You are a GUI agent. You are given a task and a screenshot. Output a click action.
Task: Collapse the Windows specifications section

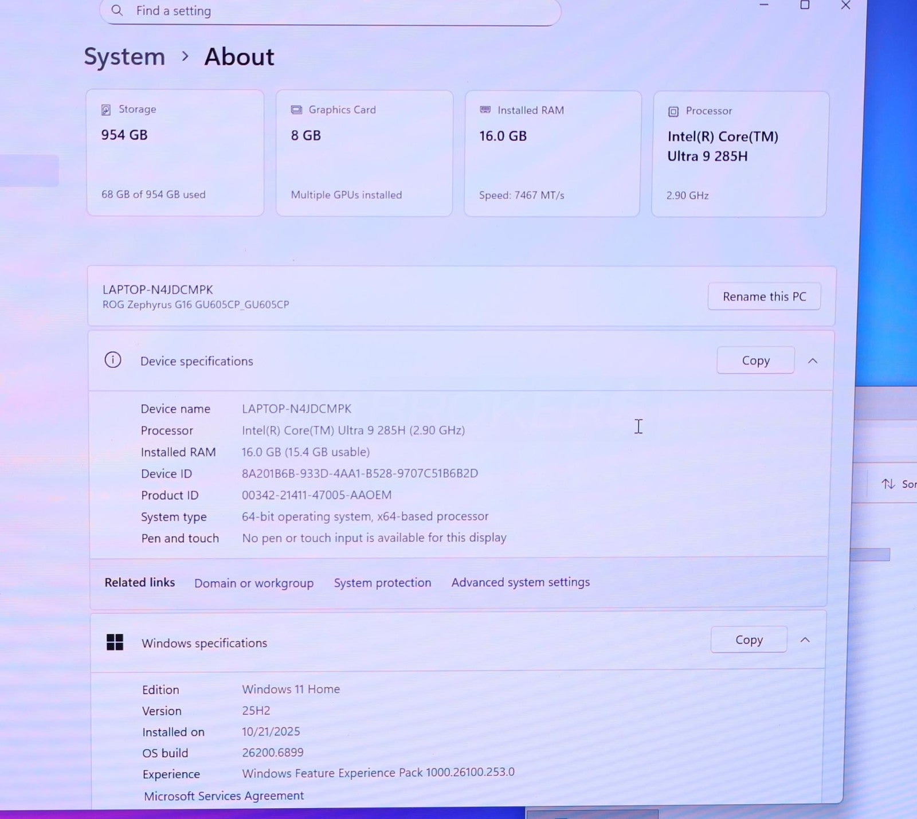805,640
